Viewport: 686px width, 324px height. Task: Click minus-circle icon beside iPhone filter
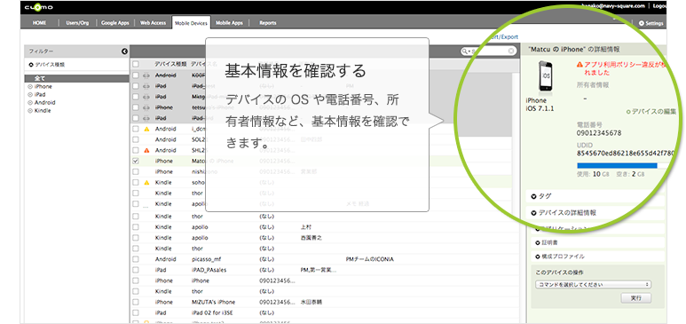tap(30, 87)
